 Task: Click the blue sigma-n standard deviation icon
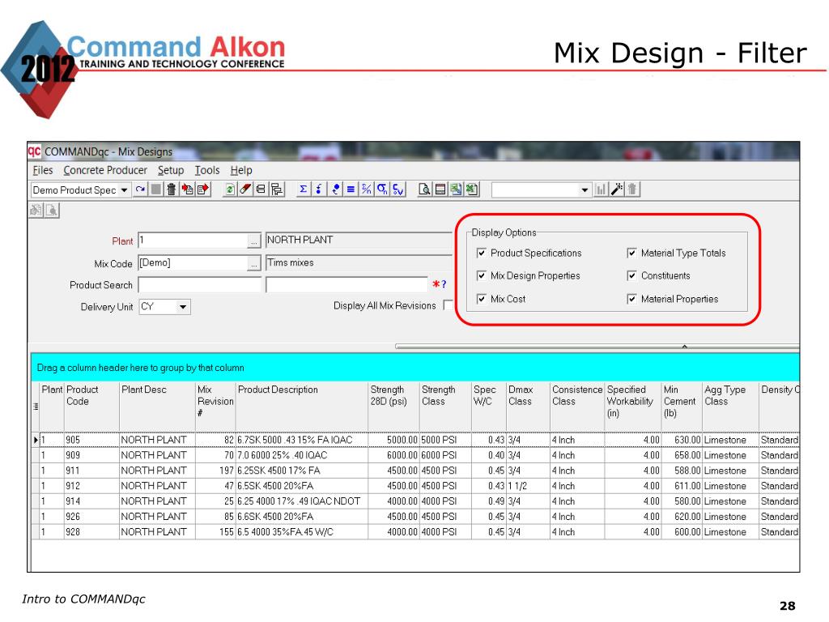point(382,190)
